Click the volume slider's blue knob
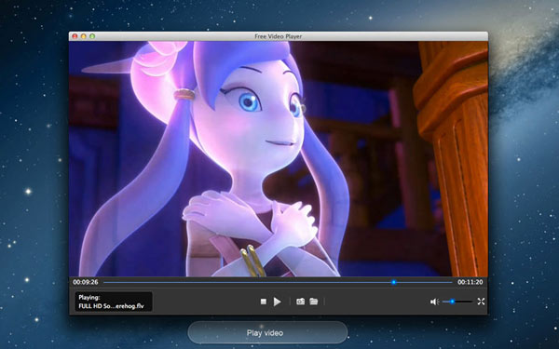The height and width of the screenshot is (349, 559). point(452,302)
